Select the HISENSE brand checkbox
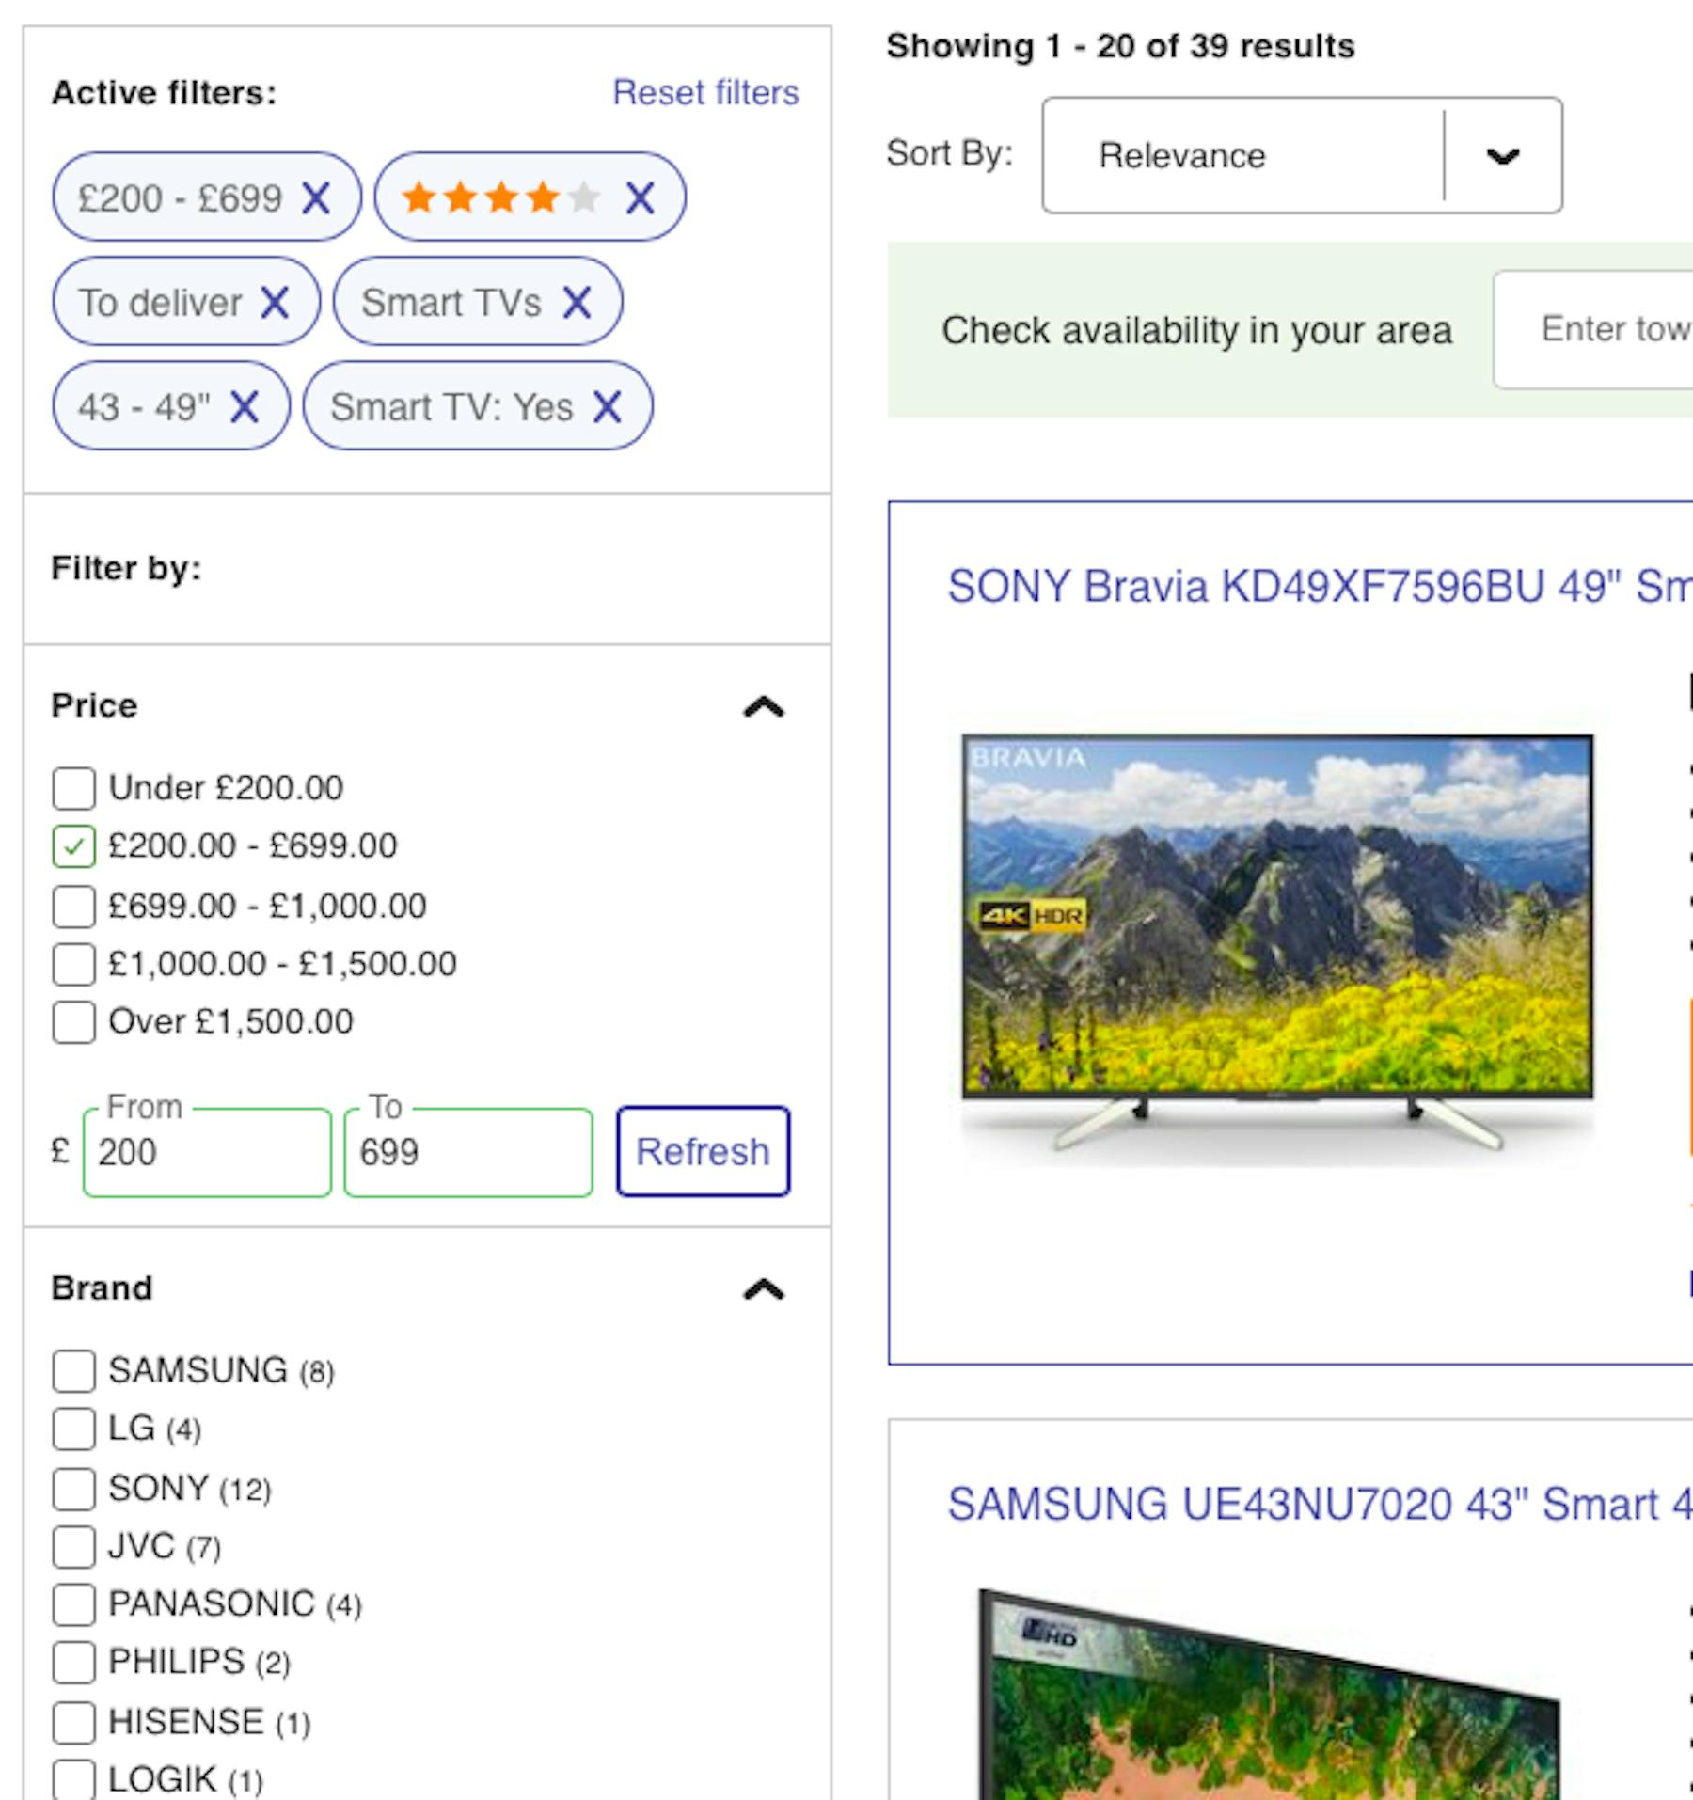The width and height of the screenshot is (1693, 1800). pos(74,1722)
